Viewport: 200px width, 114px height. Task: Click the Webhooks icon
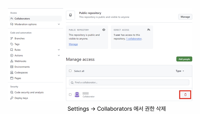pyautogui.click(x=12, y=61)
